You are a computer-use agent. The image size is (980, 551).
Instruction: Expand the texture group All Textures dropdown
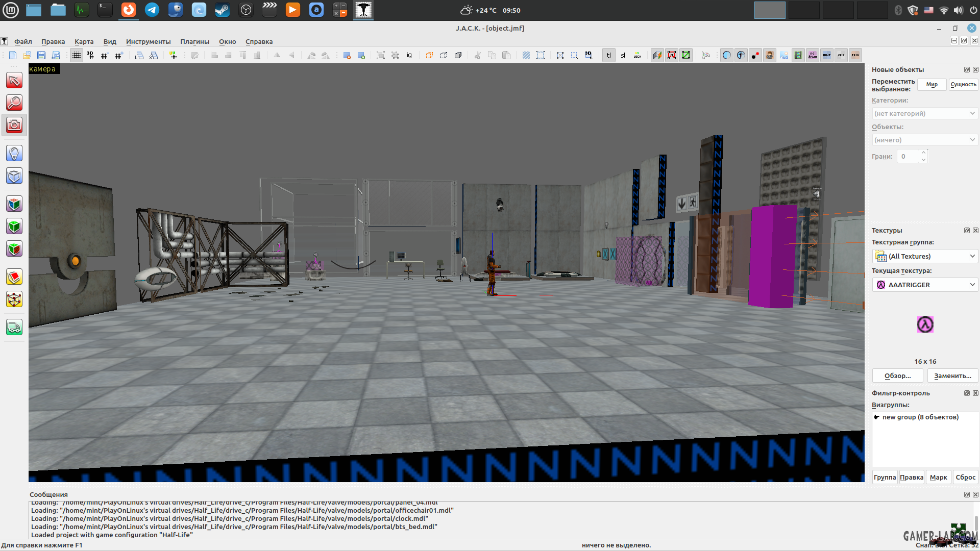click(x=924, y=256)
